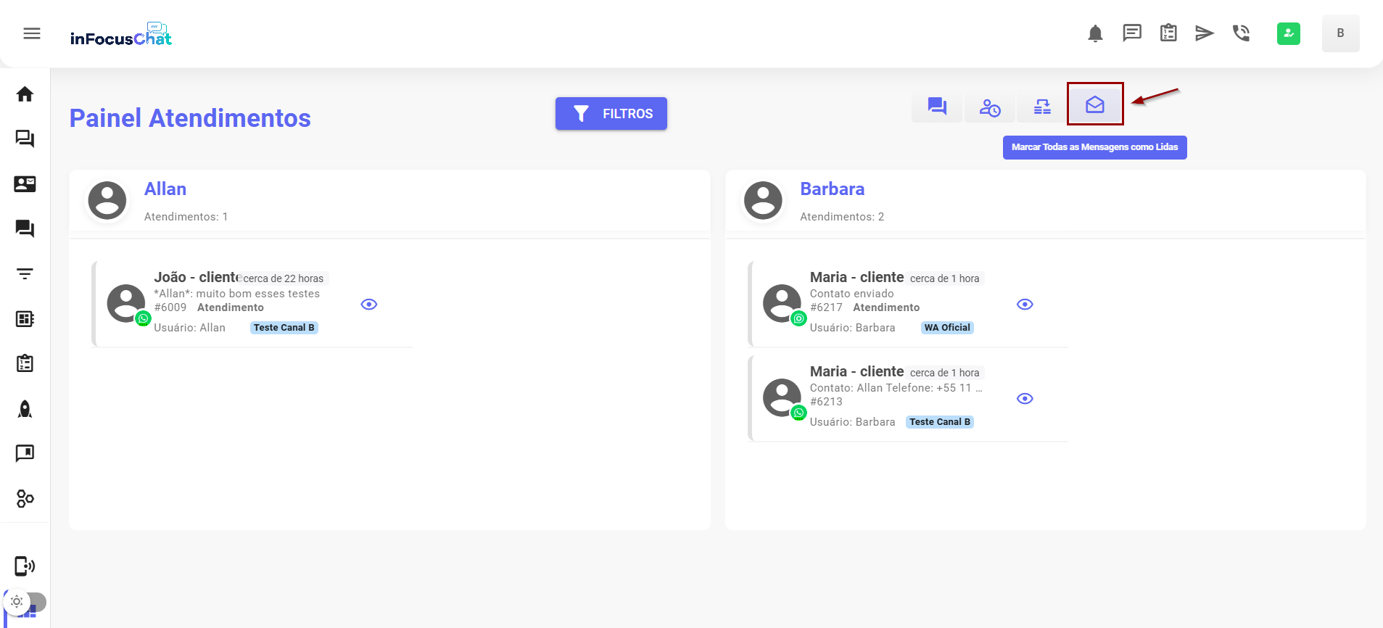Open the contacts card icon in sidebar
1383x628 pixels.
pyautogui.click(x=25, y=184)
